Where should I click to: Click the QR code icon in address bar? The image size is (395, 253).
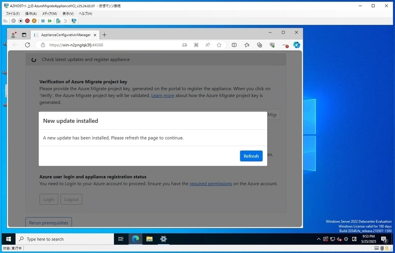196,45
